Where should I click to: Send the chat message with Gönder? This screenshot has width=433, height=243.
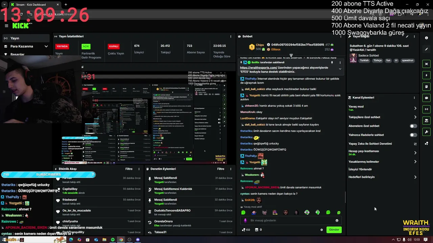[334, 230]
